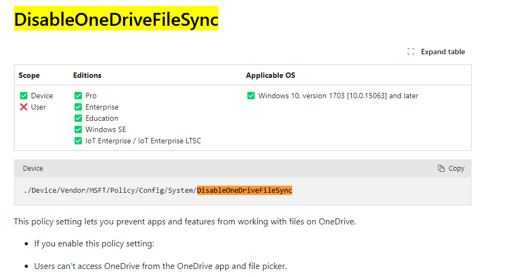Screen dimensions: 514x277
Task: Click the Windows 10 version 1703 text
Action: [x=338, y=96]
